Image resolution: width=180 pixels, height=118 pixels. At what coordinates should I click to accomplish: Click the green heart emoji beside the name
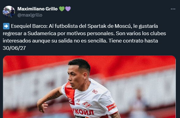tap(62, 9)
